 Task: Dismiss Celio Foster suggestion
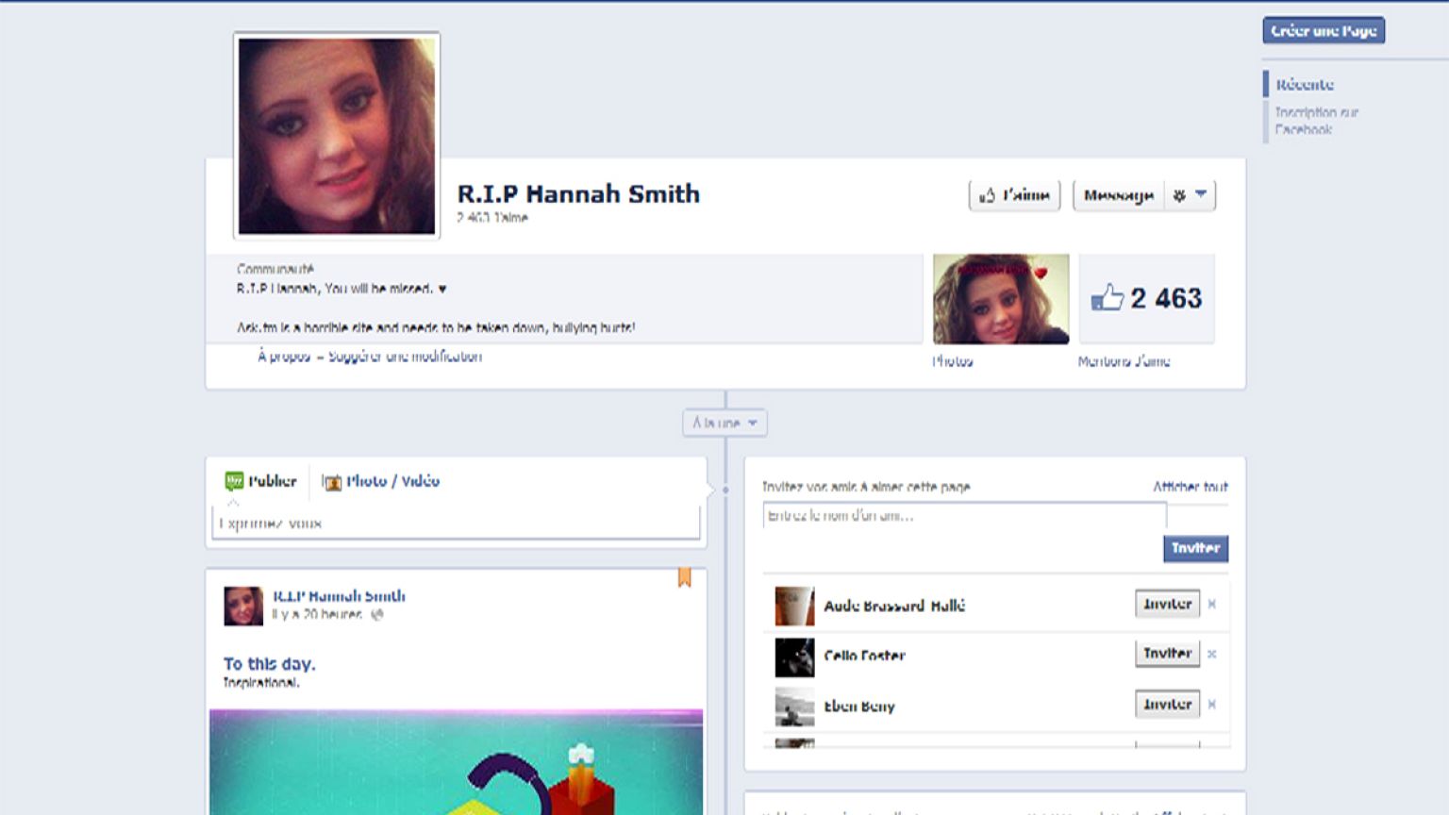point(1212,654)
